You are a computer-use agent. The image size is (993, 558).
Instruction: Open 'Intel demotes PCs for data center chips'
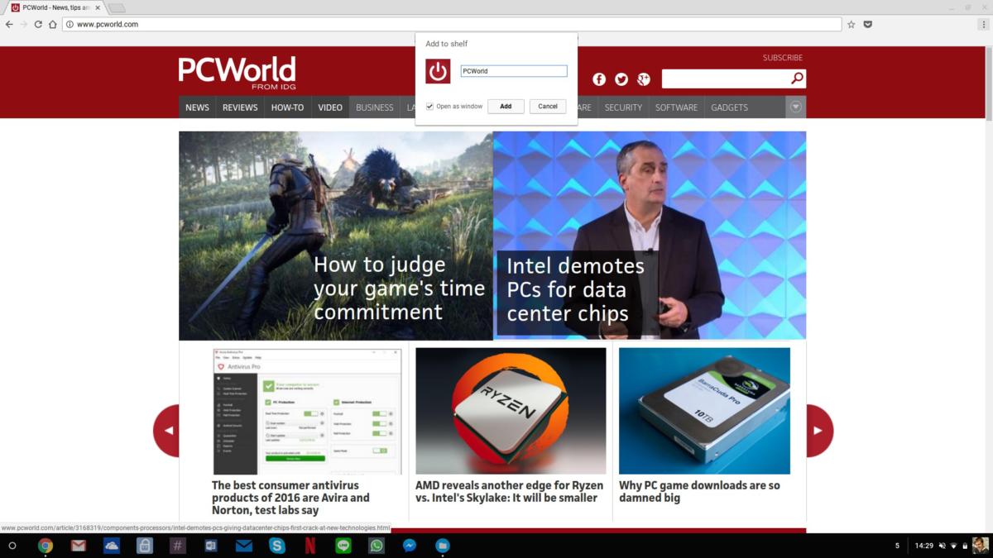tap(575, 289)
